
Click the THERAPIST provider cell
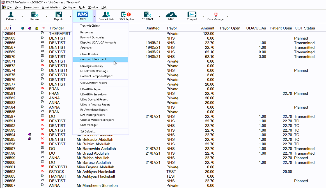pyautogui.click(x=60, y=34)
